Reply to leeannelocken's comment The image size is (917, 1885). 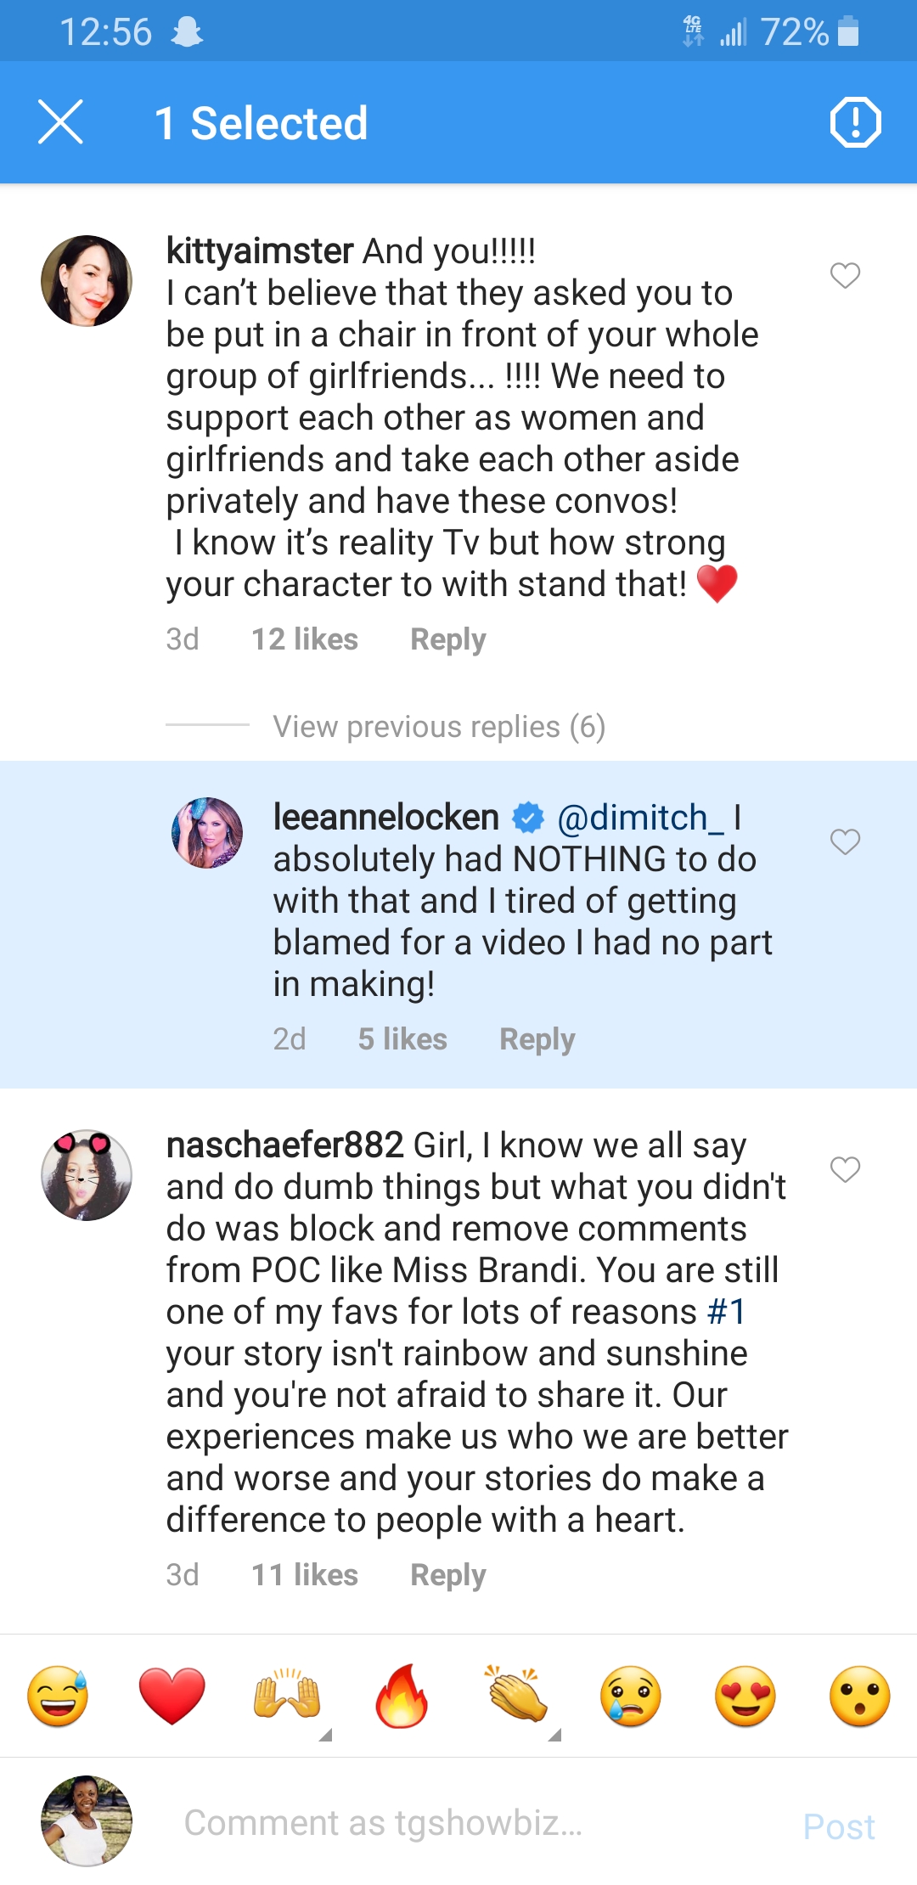[537, 1039]
